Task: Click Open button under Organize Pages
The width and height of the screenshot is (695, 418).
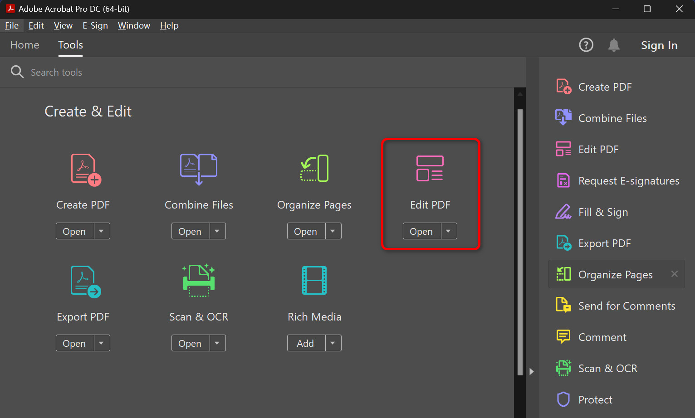Action: 306,231
